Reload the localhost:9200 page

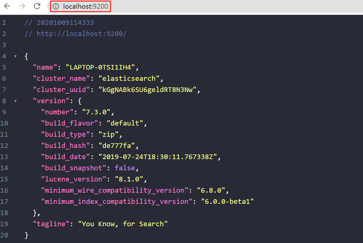tap(37, 6)
